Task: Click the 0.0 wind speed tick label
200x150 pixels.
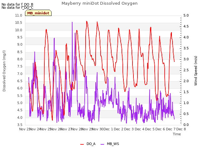Action: (186, 125)
